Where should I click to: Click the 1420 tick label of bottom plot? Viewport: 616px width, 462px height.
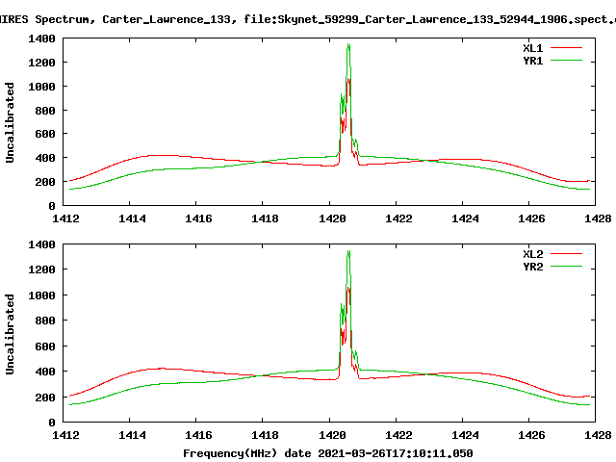click(332, 435)
